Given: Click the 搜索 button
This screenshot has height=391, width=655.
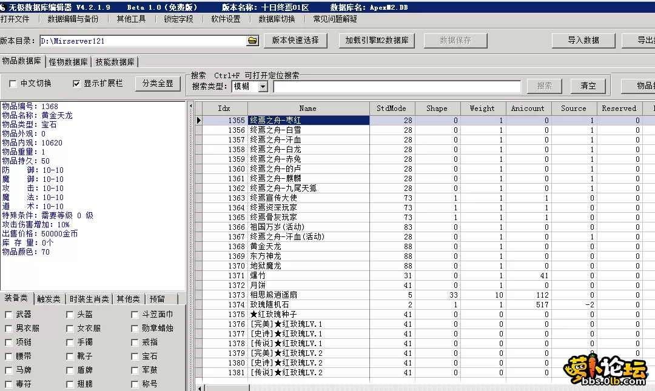Looking at the screenshot, I should [544, 85].
